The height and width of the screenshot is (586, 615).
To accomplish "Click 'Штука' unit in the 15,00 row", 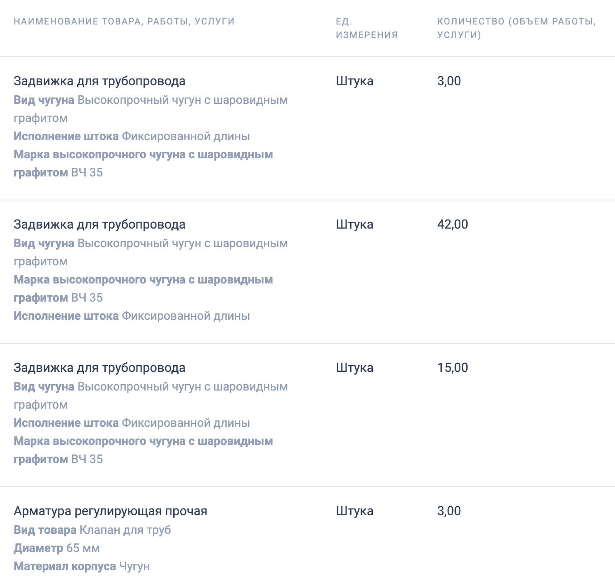I will [354, 368].
